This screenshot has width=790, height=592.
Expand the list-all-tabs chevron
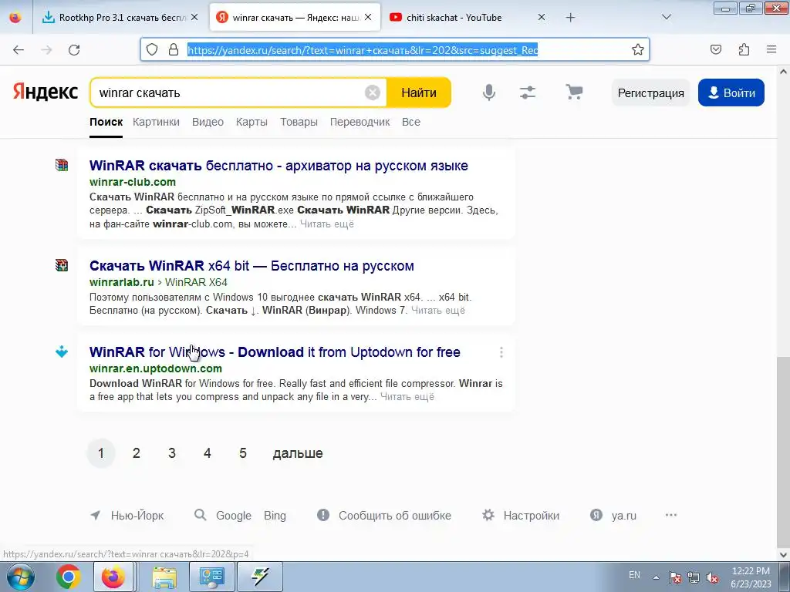(x=666, y=18)
